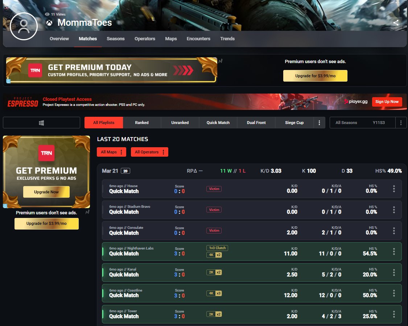Open the Operators tab
The image size is (408, 326).
pyautogui.click(x=145, y=38)
